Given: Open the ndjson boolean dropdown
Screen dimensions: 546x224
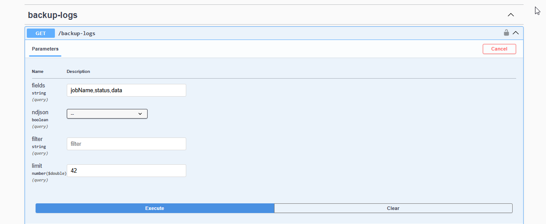Looking at the screenshot, I should click(x=107, y=114).
